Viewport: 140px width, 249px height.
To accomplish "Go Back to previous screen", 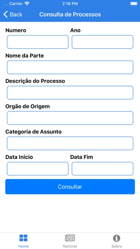I will tap(13, 14).
